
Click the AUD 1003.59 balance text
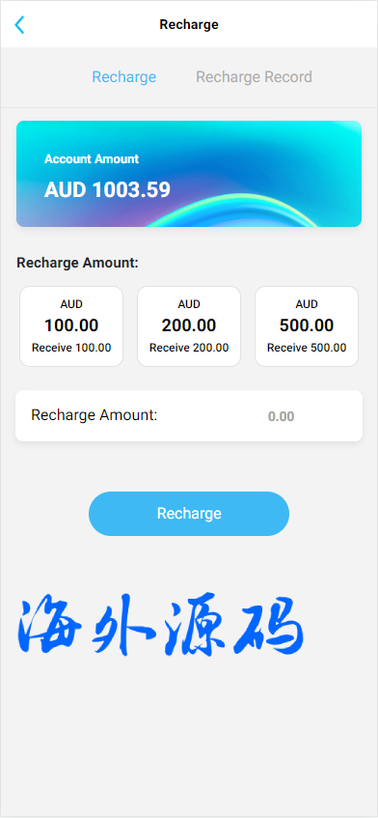(107, 190)
